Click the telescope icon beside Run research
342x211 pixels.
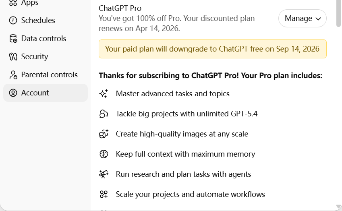pyautogui.click(x=104, y=174)
